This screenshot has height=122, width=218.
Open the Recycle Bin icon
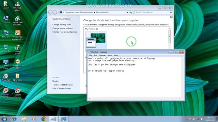pyautogui.click(x=6, y=48)
